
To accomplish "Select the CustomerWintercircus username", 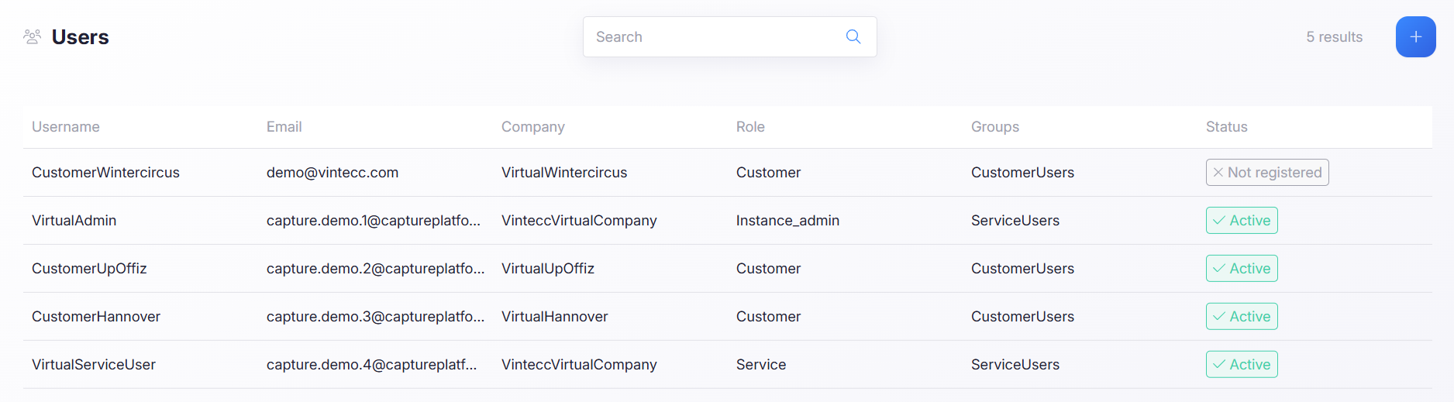I will coord(105,173).
